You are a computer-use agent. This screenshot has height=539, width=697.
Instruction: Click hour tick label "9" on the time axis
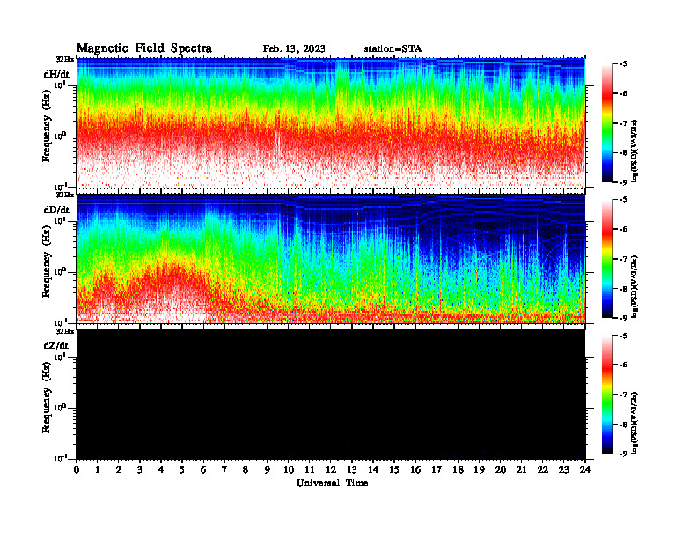tap(268, 469)
